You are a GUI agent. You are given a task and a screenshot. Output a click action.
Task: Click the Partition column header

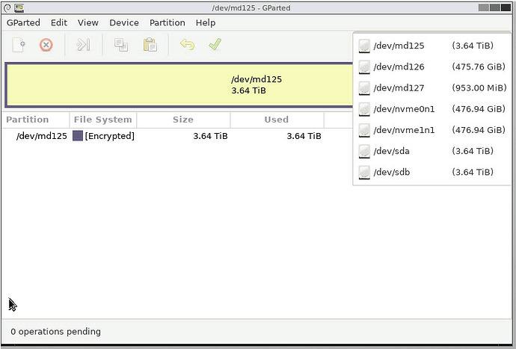pos(36,120)
